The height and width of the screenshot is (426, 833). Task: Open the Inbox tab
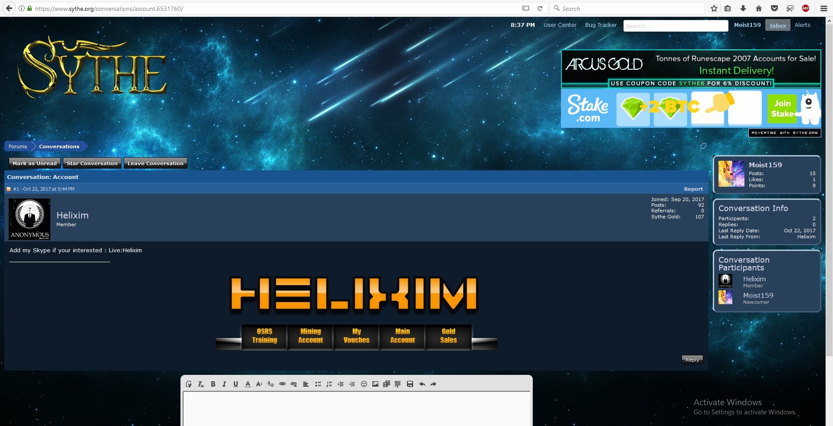[777, 26]
